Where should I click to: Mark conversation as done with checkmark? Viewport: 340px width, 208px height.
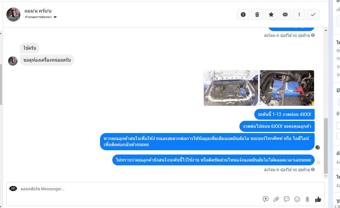(313, 15)
